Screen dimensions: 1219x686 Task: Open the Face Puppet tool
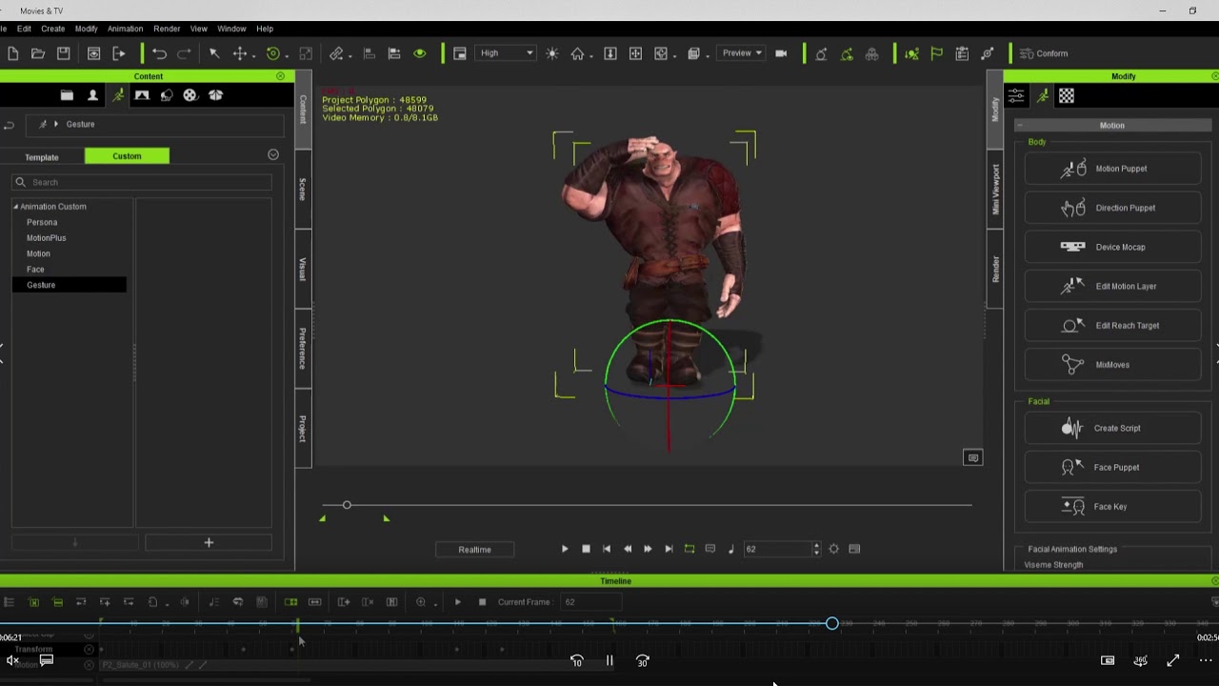click(x=1112, y=468)
